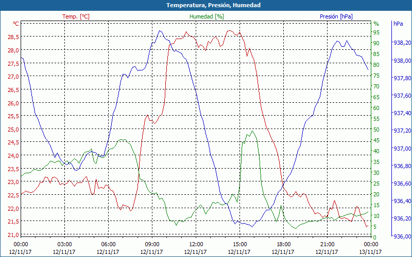Click temperature axis value 27,0
This screenshot has width=412, height=257.
pos(13,77)
